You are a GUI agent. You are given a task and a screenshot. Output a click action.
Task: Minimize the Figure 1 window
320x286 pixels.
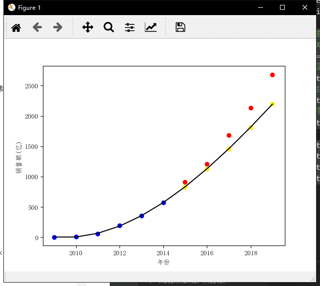(260, 7)
